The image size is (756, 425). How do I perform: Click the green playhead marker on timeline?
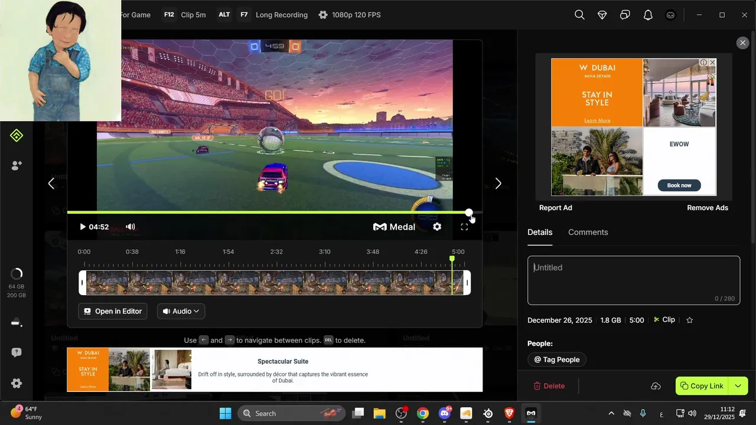click(452, 259)
